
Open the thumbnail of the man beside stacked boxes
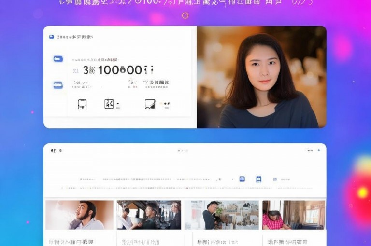coord(222,215)
